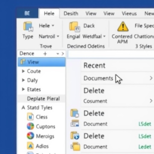Click the Documents menu entry
The image size is (154, 154).
click(x=118, y=78)
